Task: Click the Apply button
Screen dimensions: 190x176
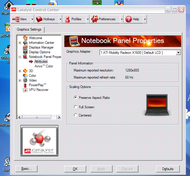Action: point(101,169)
